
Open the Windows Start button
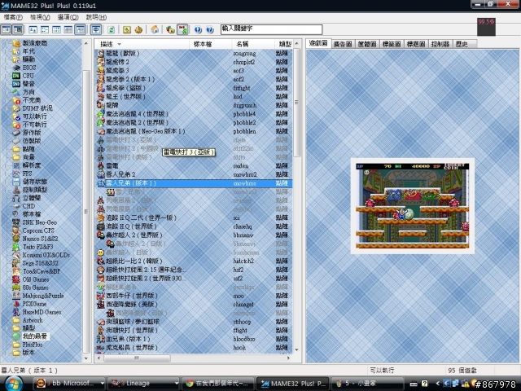(x=13, y=384)
